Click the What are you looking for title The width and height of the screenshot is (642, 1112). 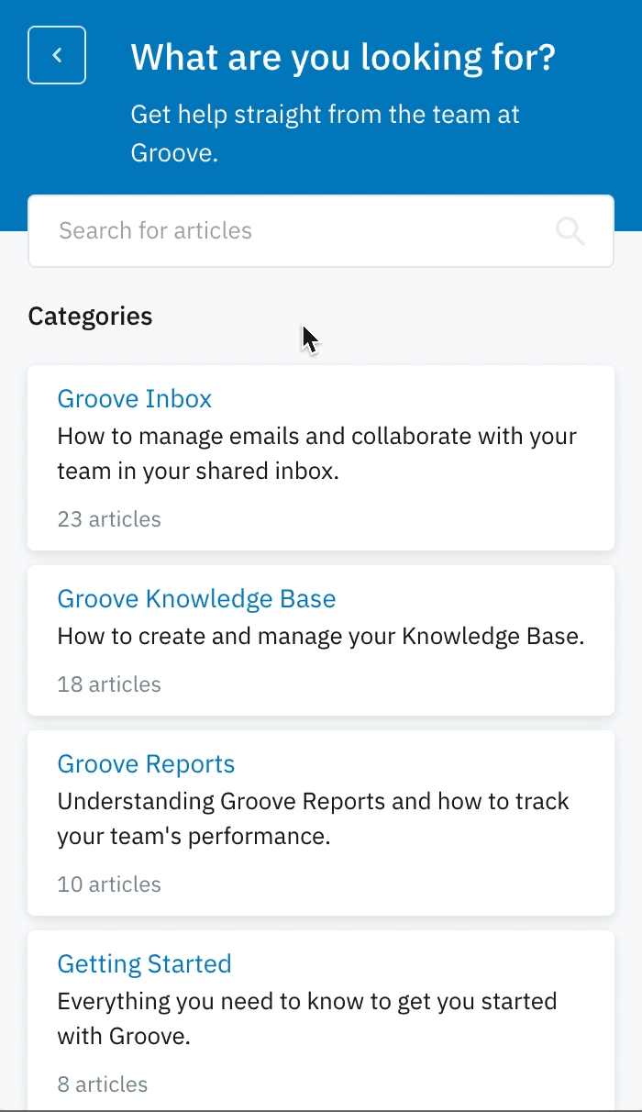(343, 57)
